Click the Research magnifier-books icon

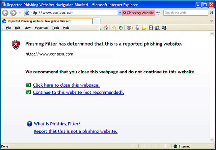(x=157, y=28)
